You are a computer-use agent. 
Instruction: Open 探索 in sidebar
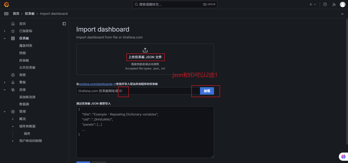(x=22, y=75)
